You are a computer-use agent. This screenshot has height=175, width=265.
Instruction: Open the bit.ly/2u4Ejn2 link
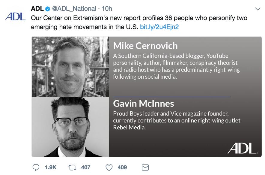[159, 27]
